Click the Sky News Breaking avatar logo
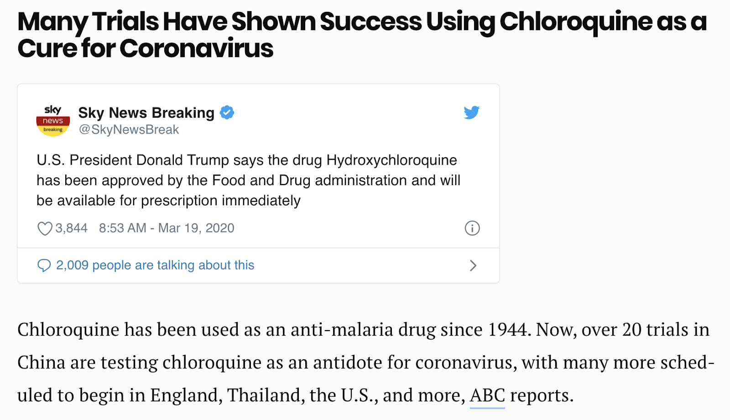730x420 pixels. (x=53, y=121)
